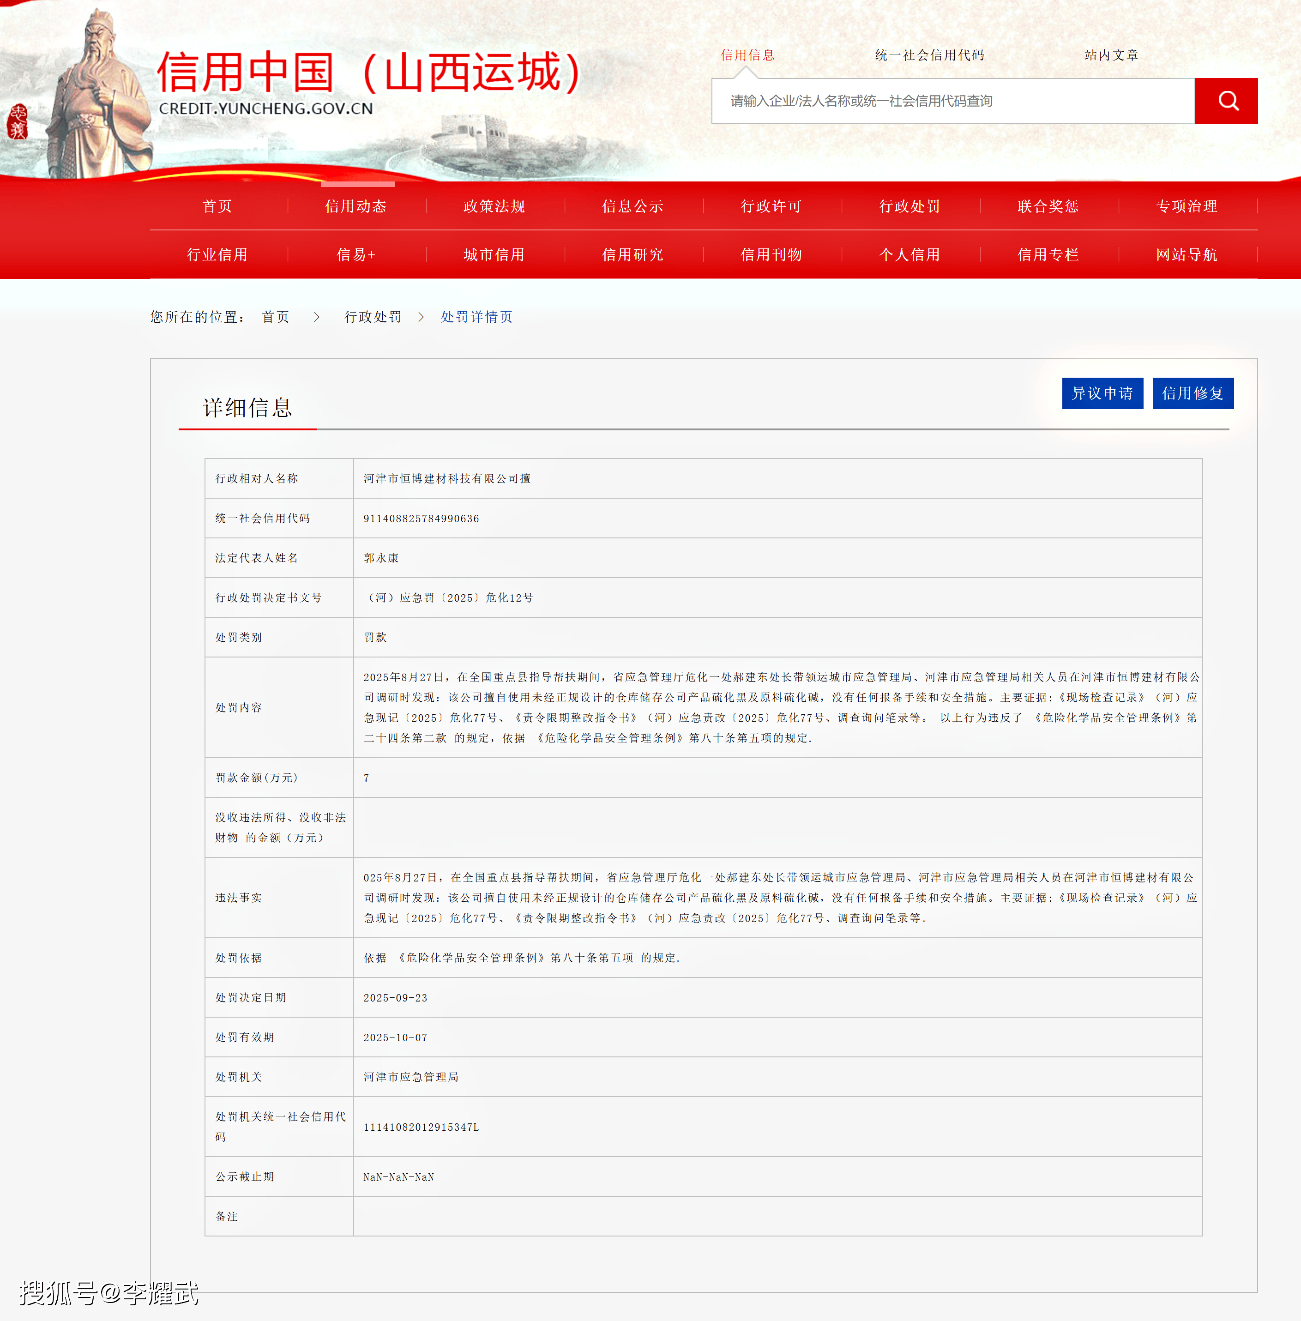
Task: Click 行政处罚 breadcrumb link
Action: (373, 317)
